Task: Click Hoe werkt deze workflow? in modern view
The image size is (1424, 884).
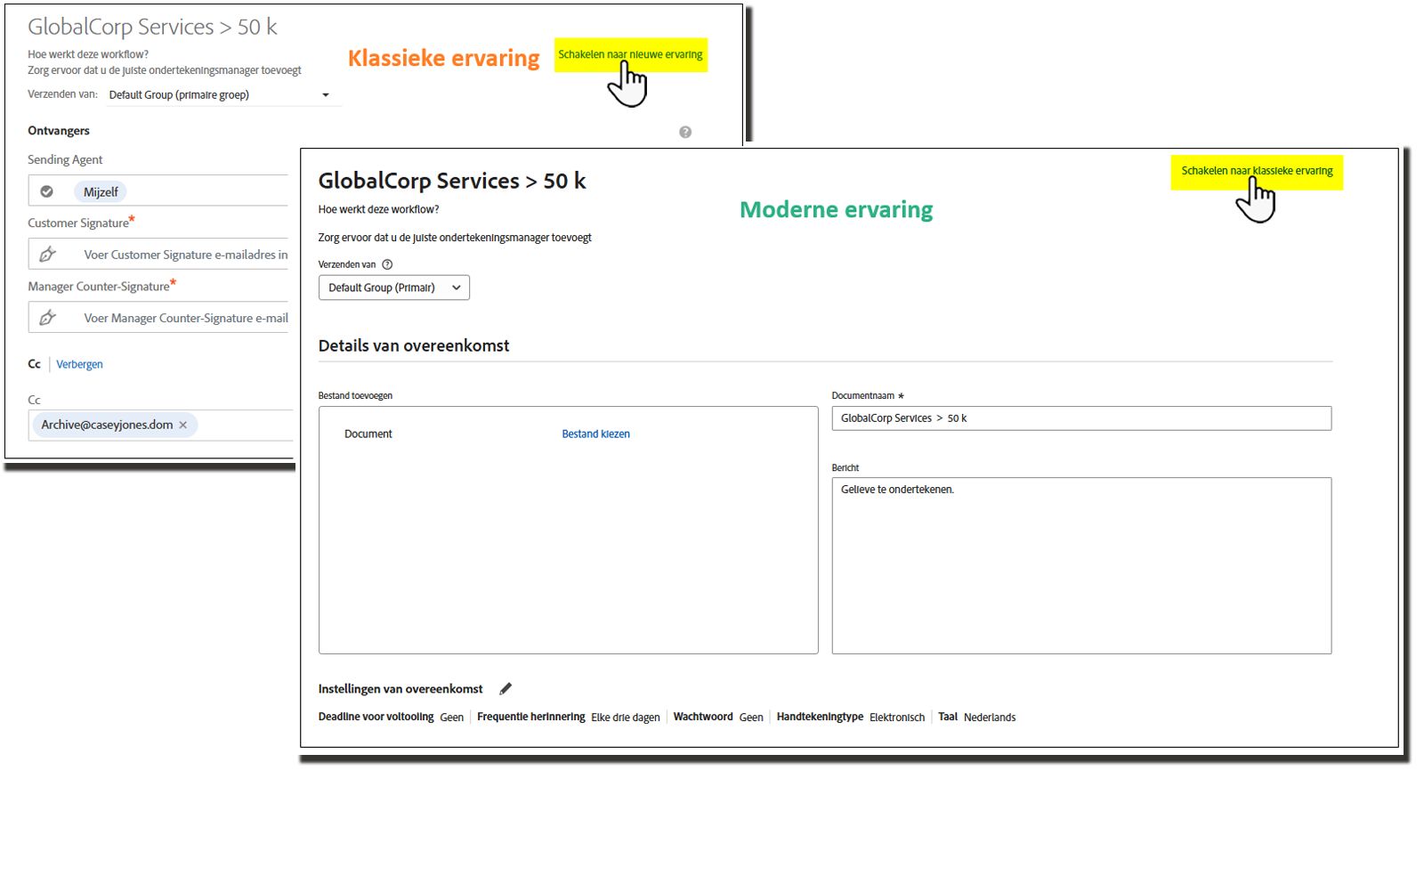Action: 378,210
